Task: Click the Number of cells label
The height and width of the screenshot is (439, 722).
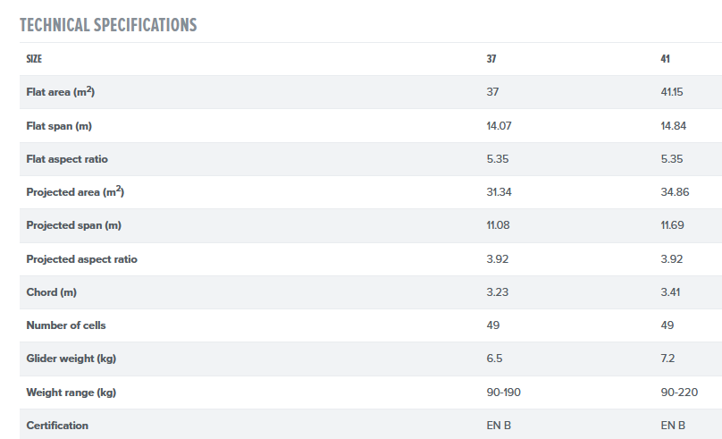Action: 66,325
